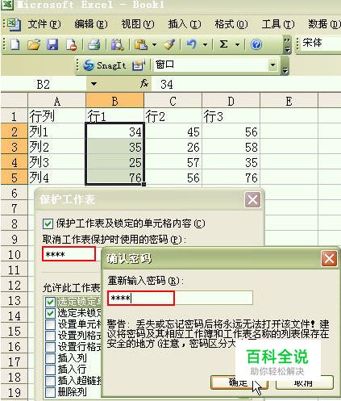Click cell C4 containing 57
The width and height of the screenshot is (341, 401).
(173, 162)
